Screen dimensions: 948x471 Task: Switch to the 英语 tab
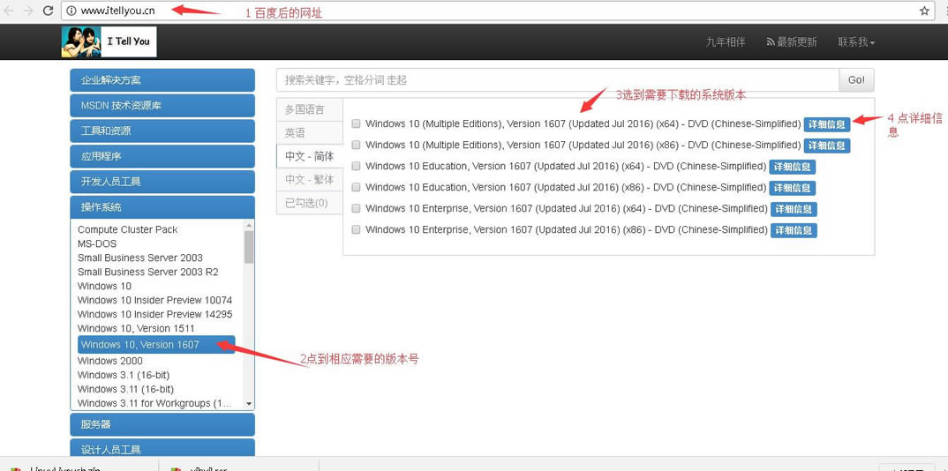310,133
